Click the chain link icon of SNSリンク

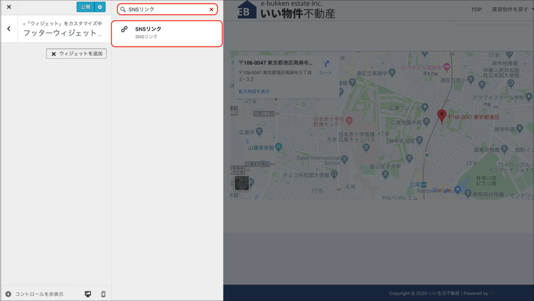[x=124, y=29]
